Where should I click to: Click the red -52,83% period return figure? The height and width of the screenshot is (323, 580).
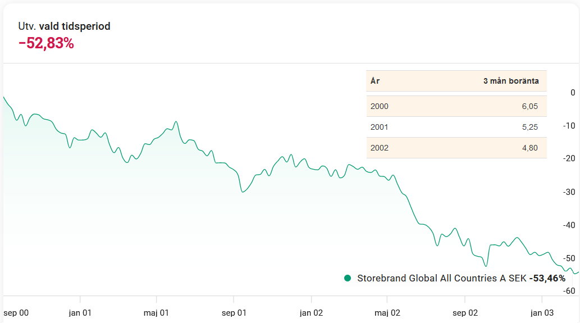click(46, 43)
